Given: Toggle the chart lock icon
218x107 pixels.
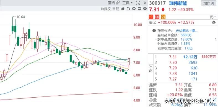Looking at the screenshot, I should click(123, 9).
